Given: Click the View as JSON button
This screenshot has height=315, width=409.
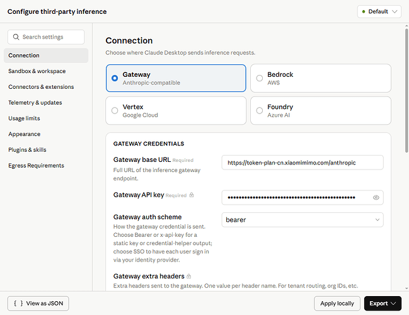Looking at the screenshot, I should pos(38,303).
